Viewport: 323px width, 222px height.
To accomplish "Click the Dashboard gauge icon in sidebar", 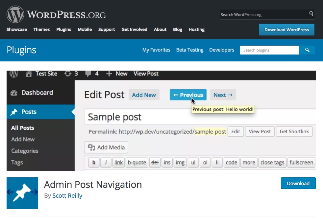I will click(14, 93).
